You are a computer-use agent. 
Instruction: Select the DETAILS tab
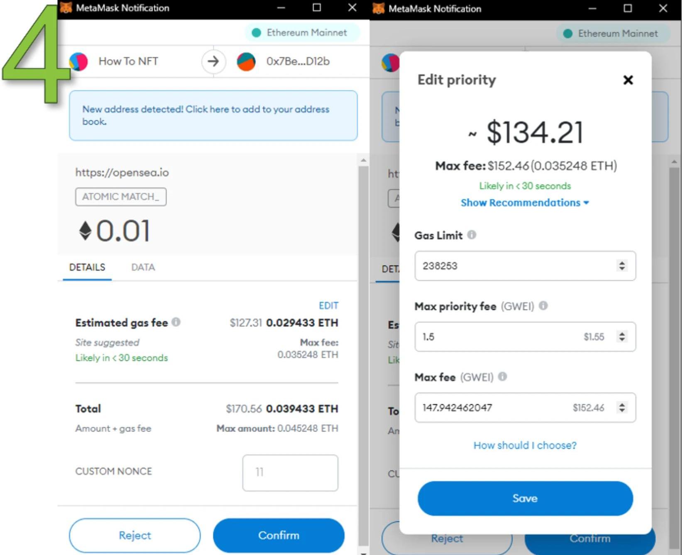87,267
